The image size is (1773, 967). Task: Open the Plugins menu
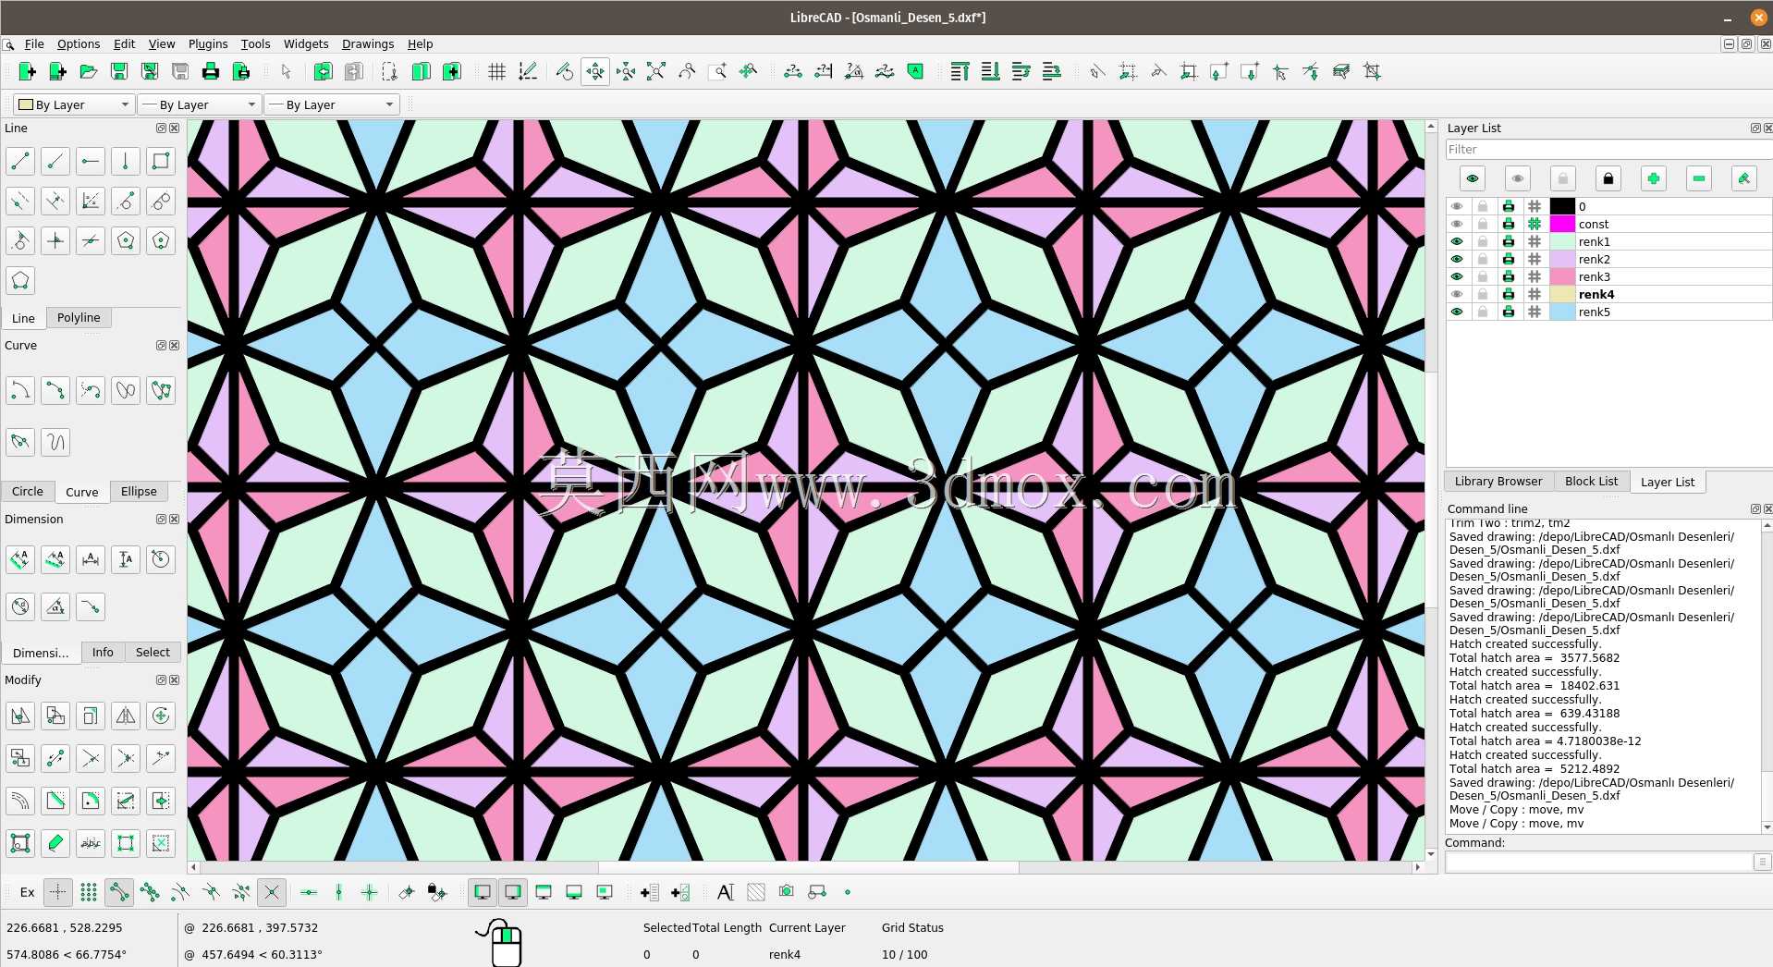click(x=208, y=43)
